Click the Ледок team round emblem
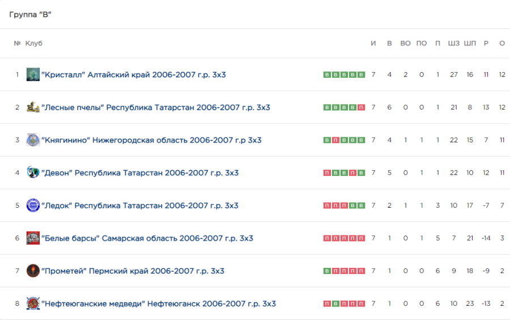Viewport: 510px width, 320px height. coord(33,205)
